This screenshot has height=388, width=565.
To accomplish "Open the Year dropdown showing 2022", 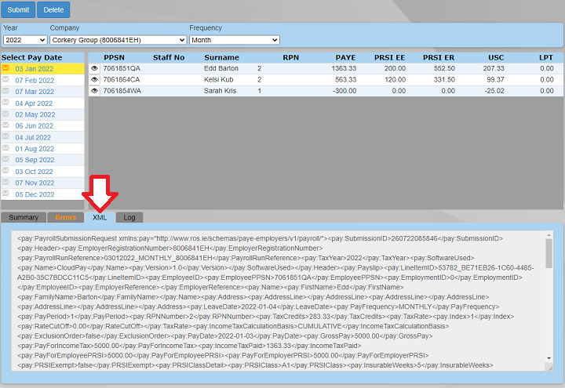I will (x=24, y=40).
